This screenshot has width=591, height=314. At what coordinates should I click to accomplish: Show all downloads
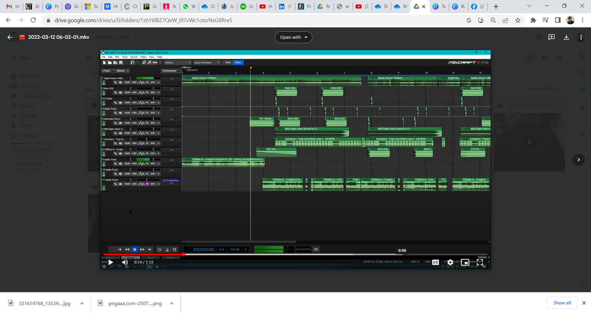pyautogui.click(x=562, y=303)
